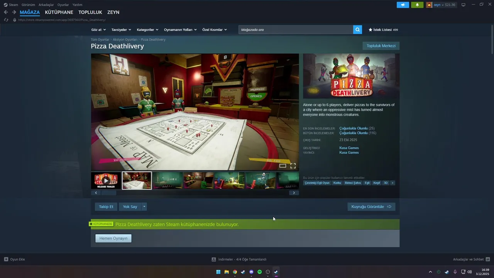Open the ZEYN profile tab
This screenshot has height=278, width=494.
[113, 12]
